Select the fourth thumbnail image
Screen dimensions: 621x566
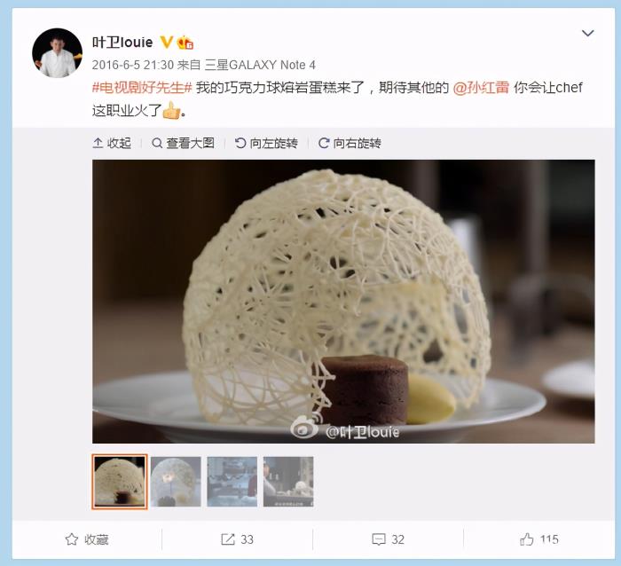[288, 482]
